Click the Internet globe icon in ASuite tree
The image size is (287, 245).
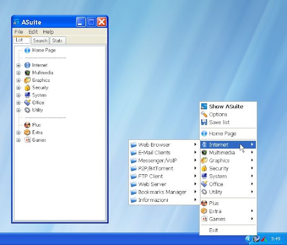[27, 65]
